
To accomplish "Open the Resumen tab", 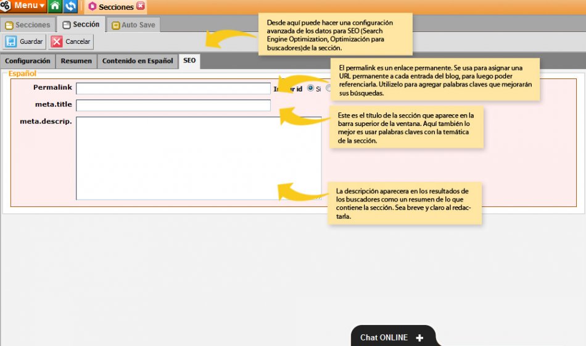I will 76,61.
